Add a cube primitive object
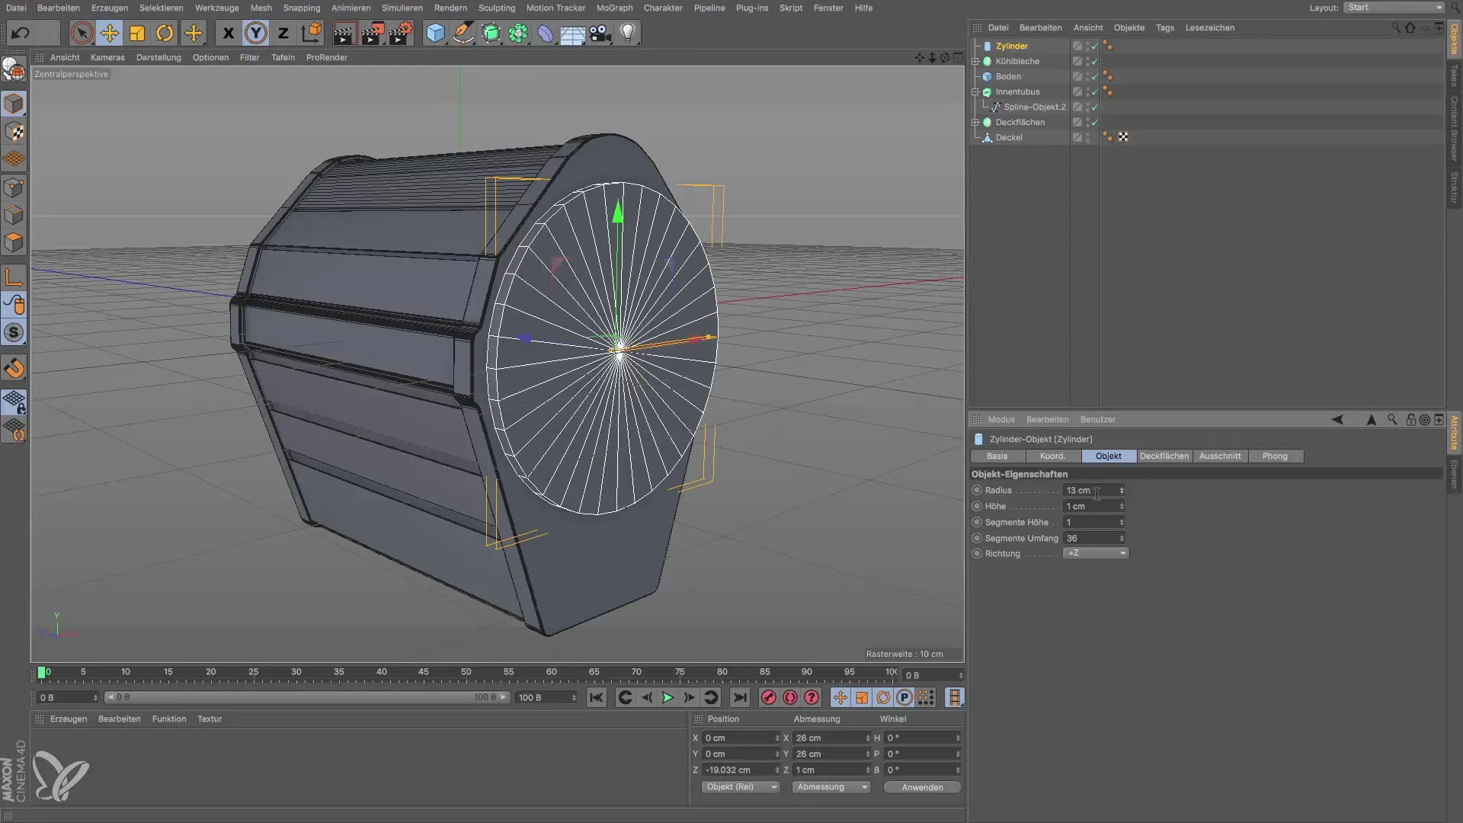 pos(435,33)
